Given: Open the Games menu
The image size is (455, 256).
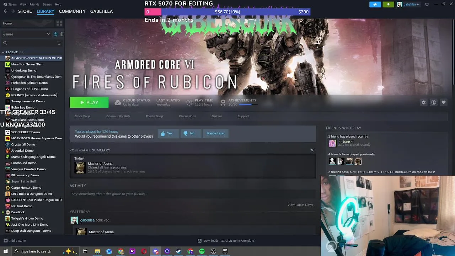Looking at the screenshot, I should coord(47,4).
